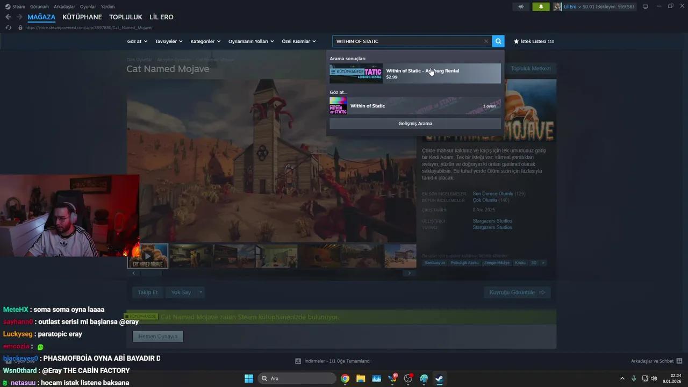Expand the Kategoriler menu
The image size is (688, 387).
[x=205, y=41]
